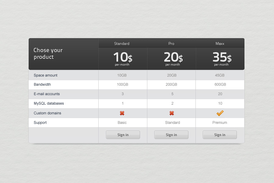Image resolution: width=274 pixels, height=183 pixels.
Task: Click the 'Chose your product' heading
Action: click(48, 54)
